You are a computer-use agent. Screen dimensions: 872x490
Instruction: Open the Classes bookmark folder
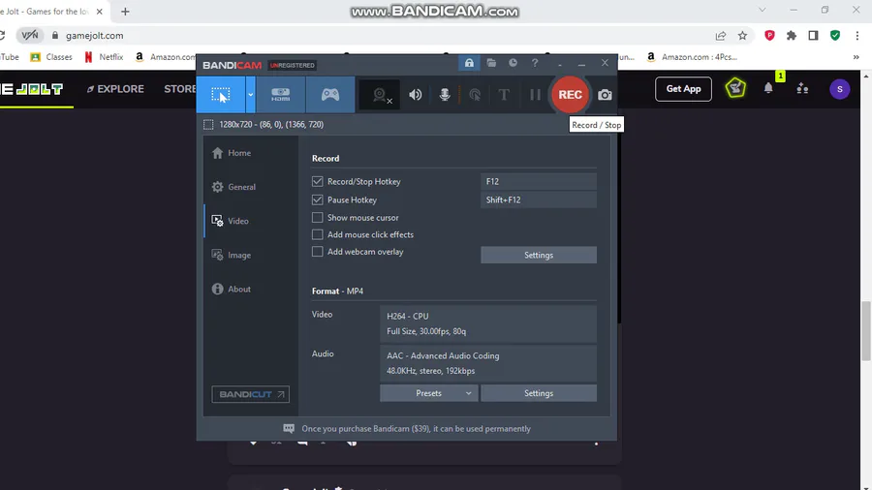tap(51, 57)
